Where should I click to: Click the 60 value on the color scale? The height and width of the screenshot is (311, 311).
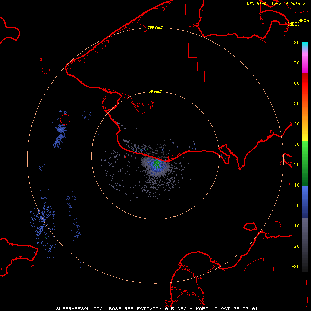pos(297,83)
